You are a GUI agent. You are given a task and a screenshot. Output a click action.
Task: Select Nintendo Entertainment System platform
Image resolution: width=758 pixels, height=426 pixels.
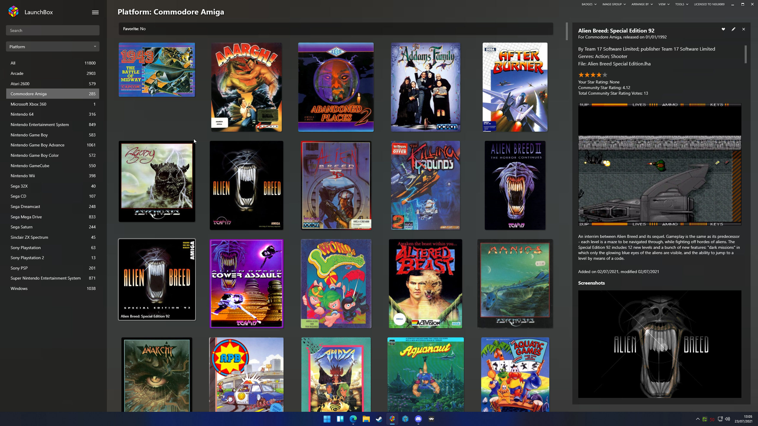(53, 125)
